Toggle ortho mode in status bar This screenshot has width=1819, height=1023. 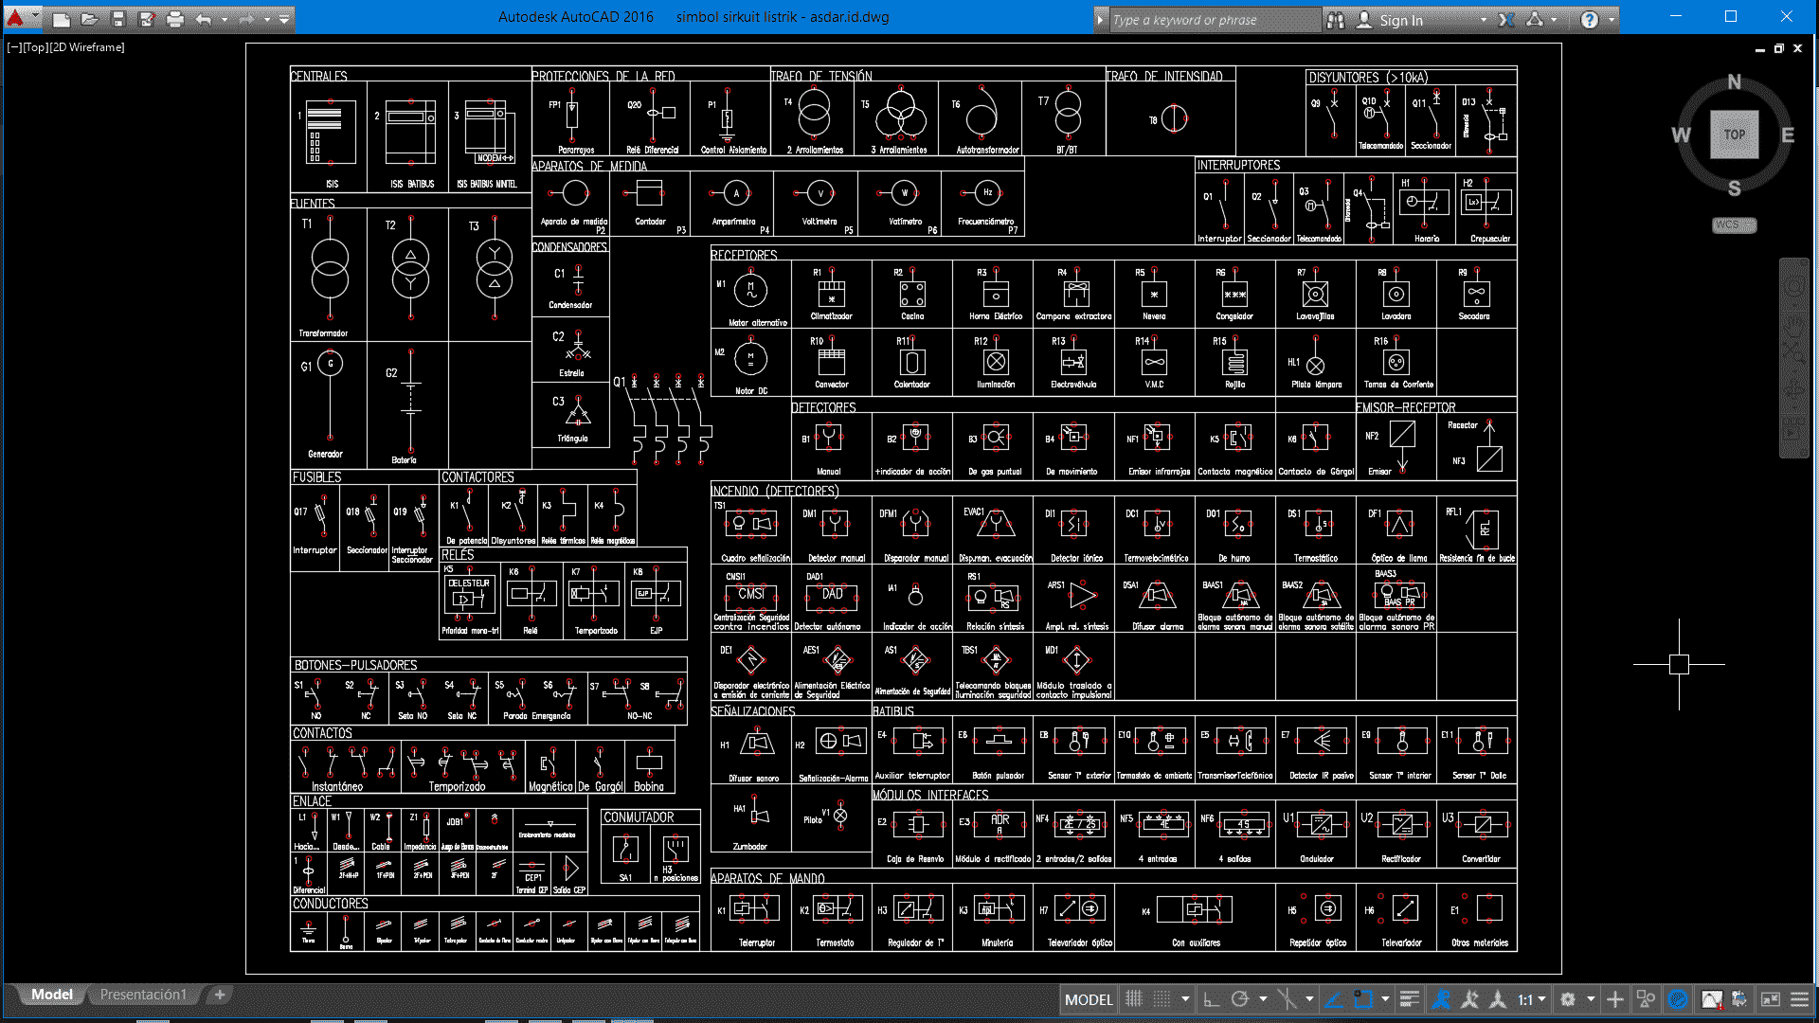[x=1211, y=999]
